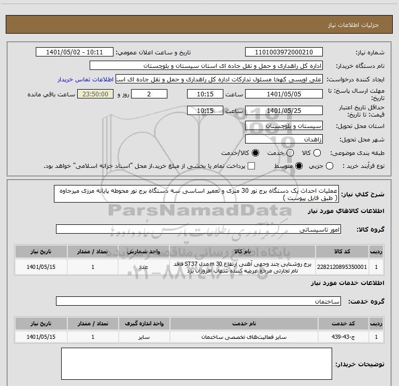Click the goods name cell برج روشنایی

click(x=243, y=267)
